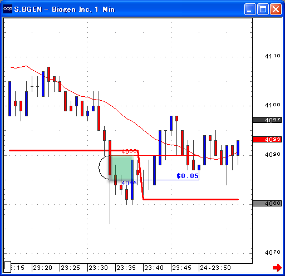Click the small box at the time axis start
The image size is (285, 276).
click(7, 267)
